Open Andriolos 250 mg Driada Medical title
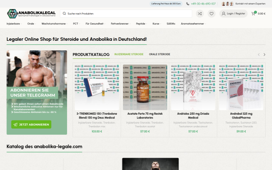This screenshot has width=272, height=170. (193, 116)
